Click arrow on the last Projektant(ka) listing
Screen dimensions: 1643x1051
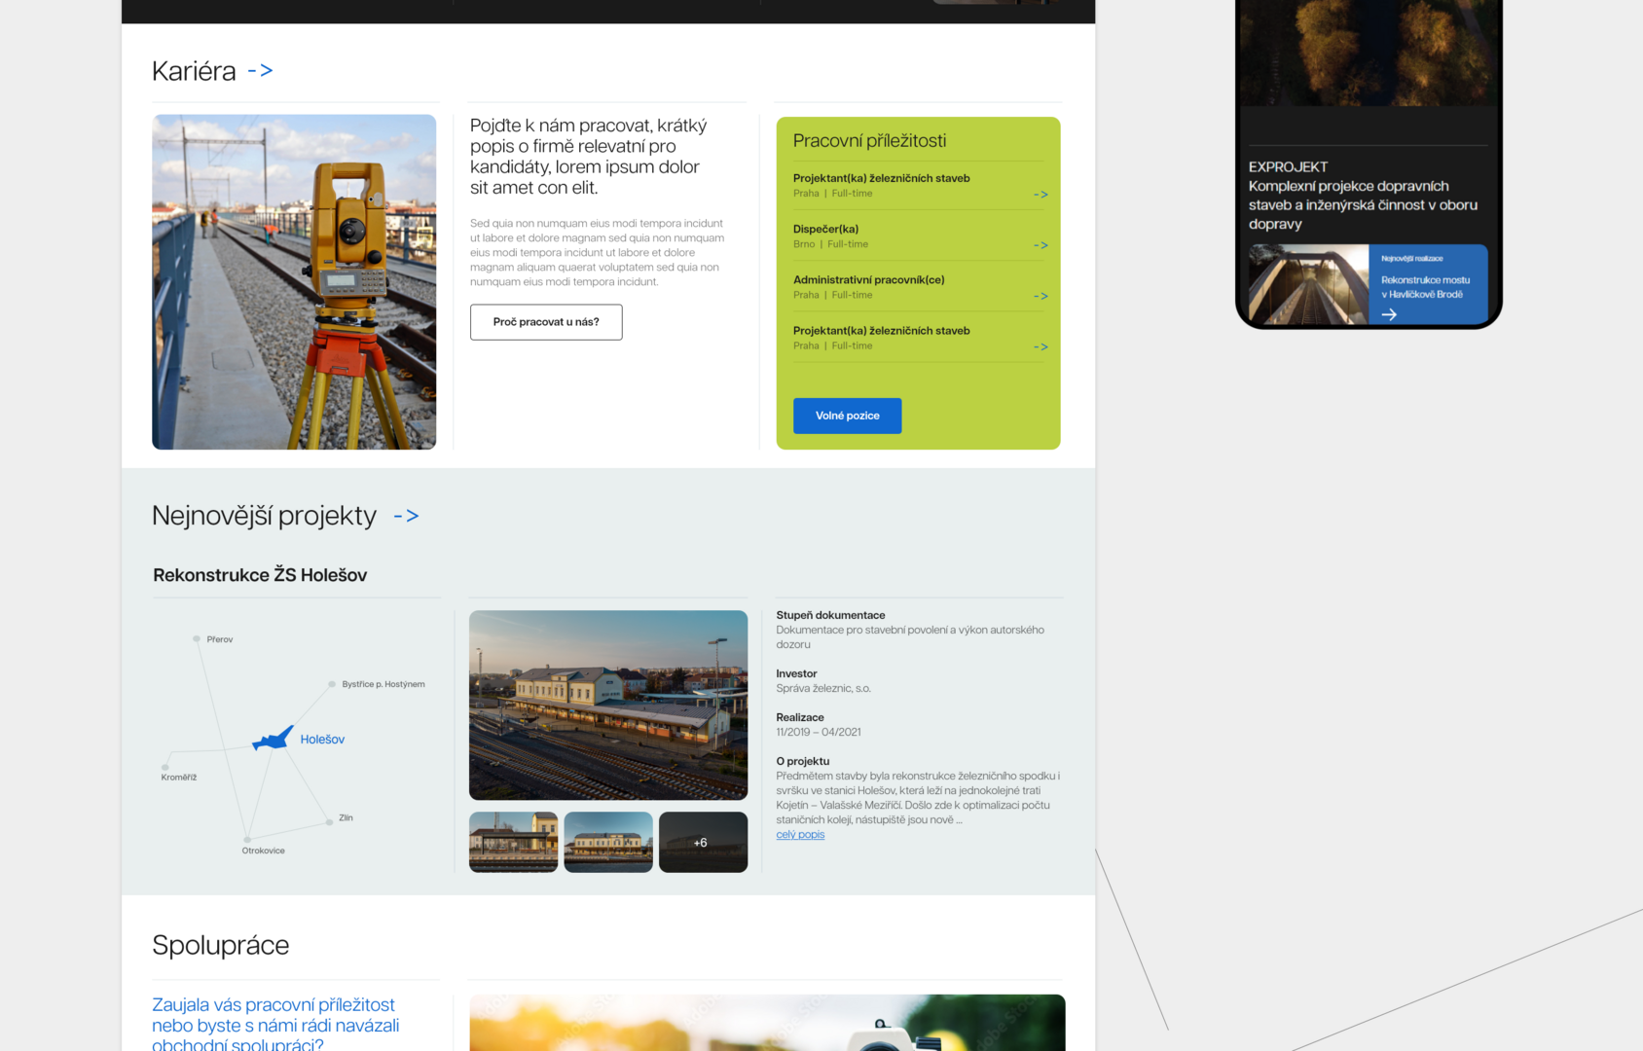(x=1040, y=346)
